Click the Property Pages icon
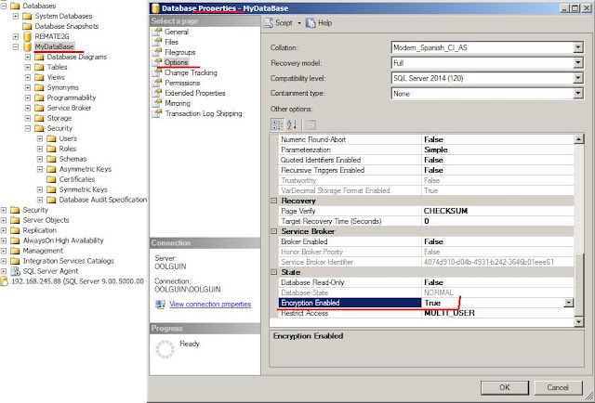The height and width of the screenshot is (403, 595). click(x=311, y=124)
